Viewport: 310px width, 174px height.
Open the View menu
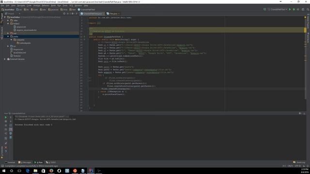(13, 5)
